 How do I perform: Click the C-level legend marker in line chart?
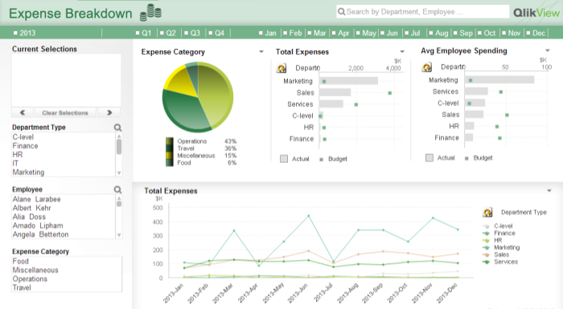pos(486,226)
